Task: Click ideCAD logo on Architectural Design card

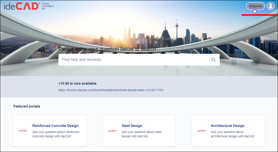Action: point(202,131)
